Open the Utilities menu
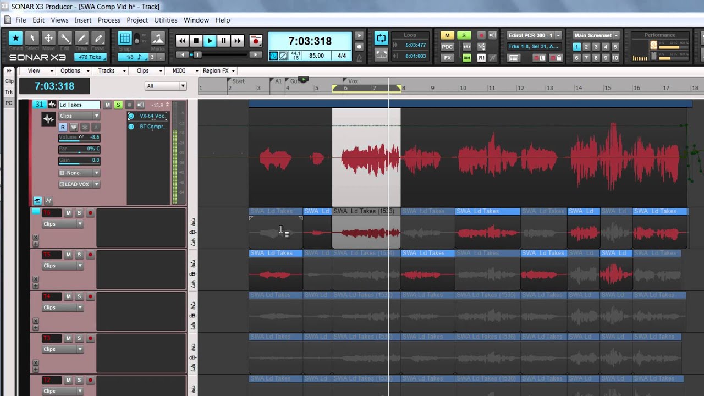704x396 pixels. pyautogui.click(x=166, y=20)
